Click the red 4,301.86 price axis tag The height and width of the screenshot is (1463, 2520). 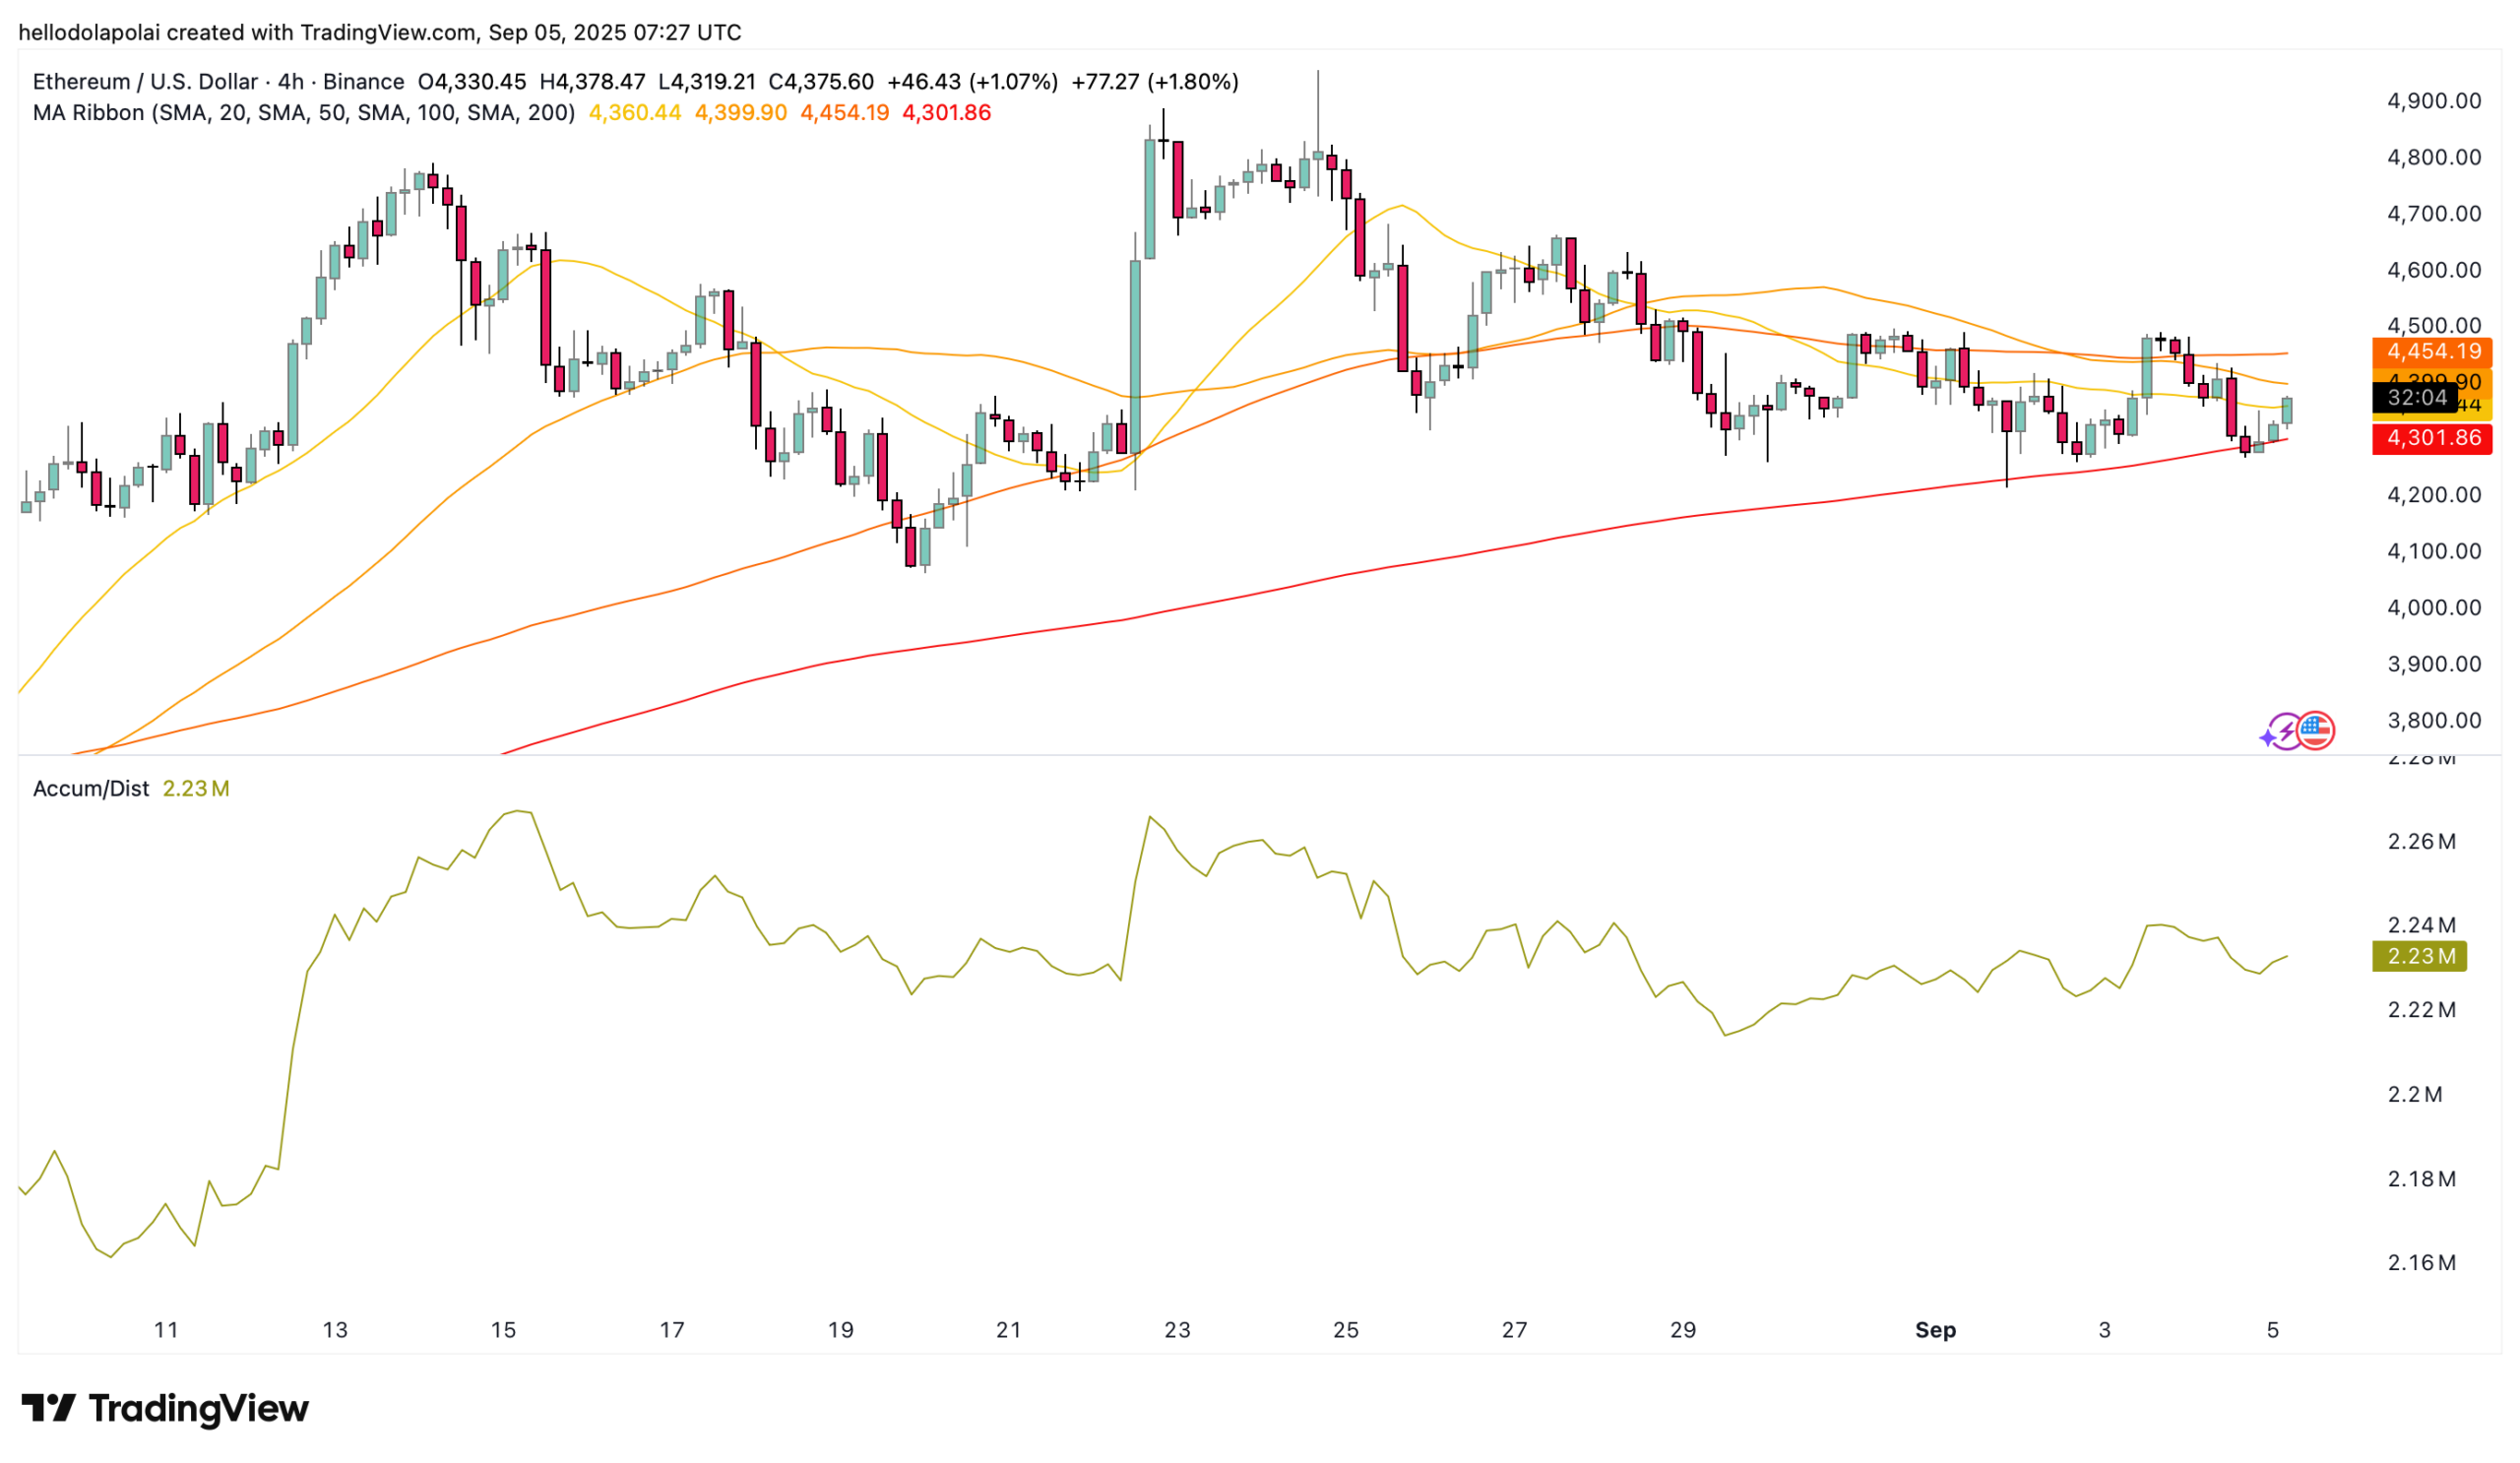pos(2432,438)
